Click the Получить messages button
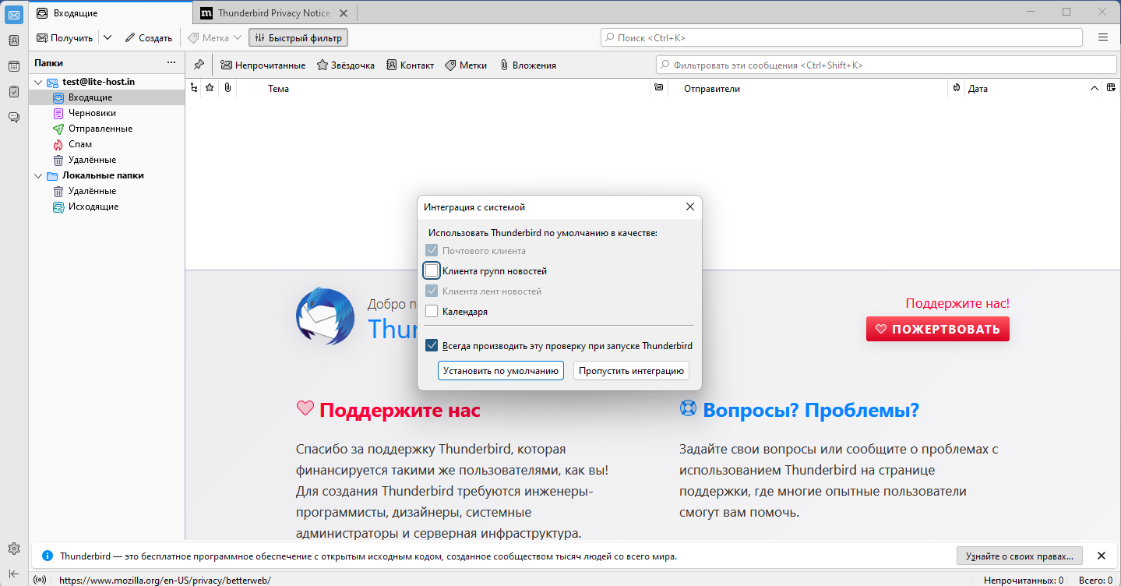The image size is (1121, 586). [65, 37]
